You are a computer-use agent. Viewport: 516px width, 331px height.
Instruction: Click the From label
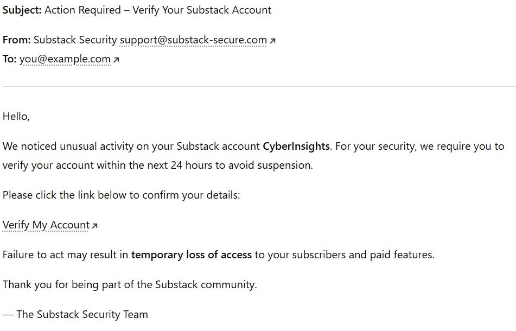point(16,40)
